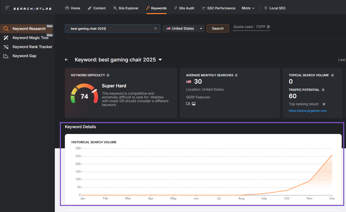This screenshot has width=346, height=212.
Task: Click the Search button
Action: coord(217,28)
